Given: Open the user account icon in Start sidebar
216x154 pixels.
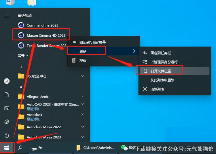Looking at the screenshot, I should point(7,81).
